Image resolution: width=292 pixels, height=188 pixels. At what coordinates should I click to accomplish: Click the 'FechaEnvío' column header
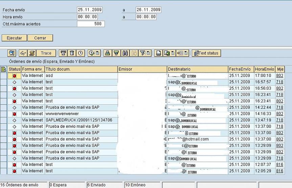(241, 69)
